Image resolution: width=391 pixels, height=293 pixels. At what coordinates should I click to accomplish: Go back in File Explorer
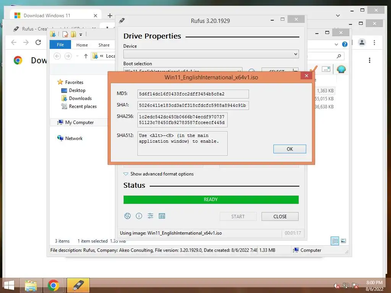pos(57,56)
